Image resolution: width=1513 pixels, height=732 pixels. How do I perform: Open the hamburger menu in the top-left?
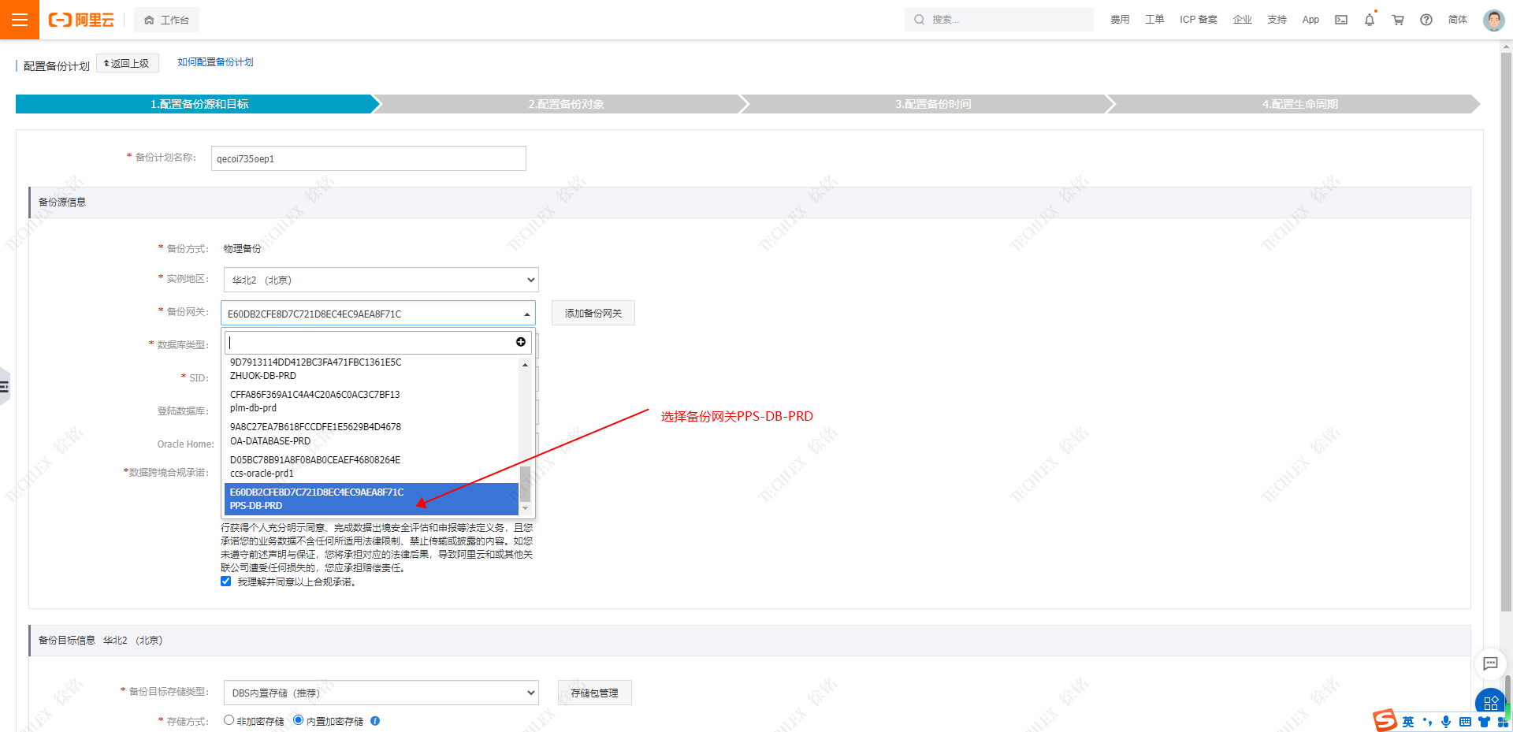[20, 20]
